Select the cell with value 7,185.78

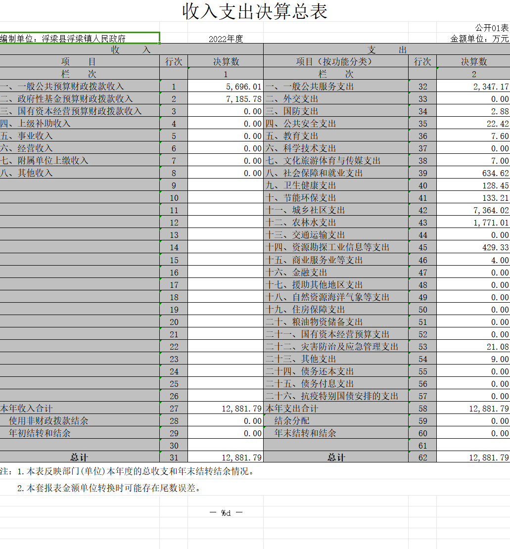point(226,99)
